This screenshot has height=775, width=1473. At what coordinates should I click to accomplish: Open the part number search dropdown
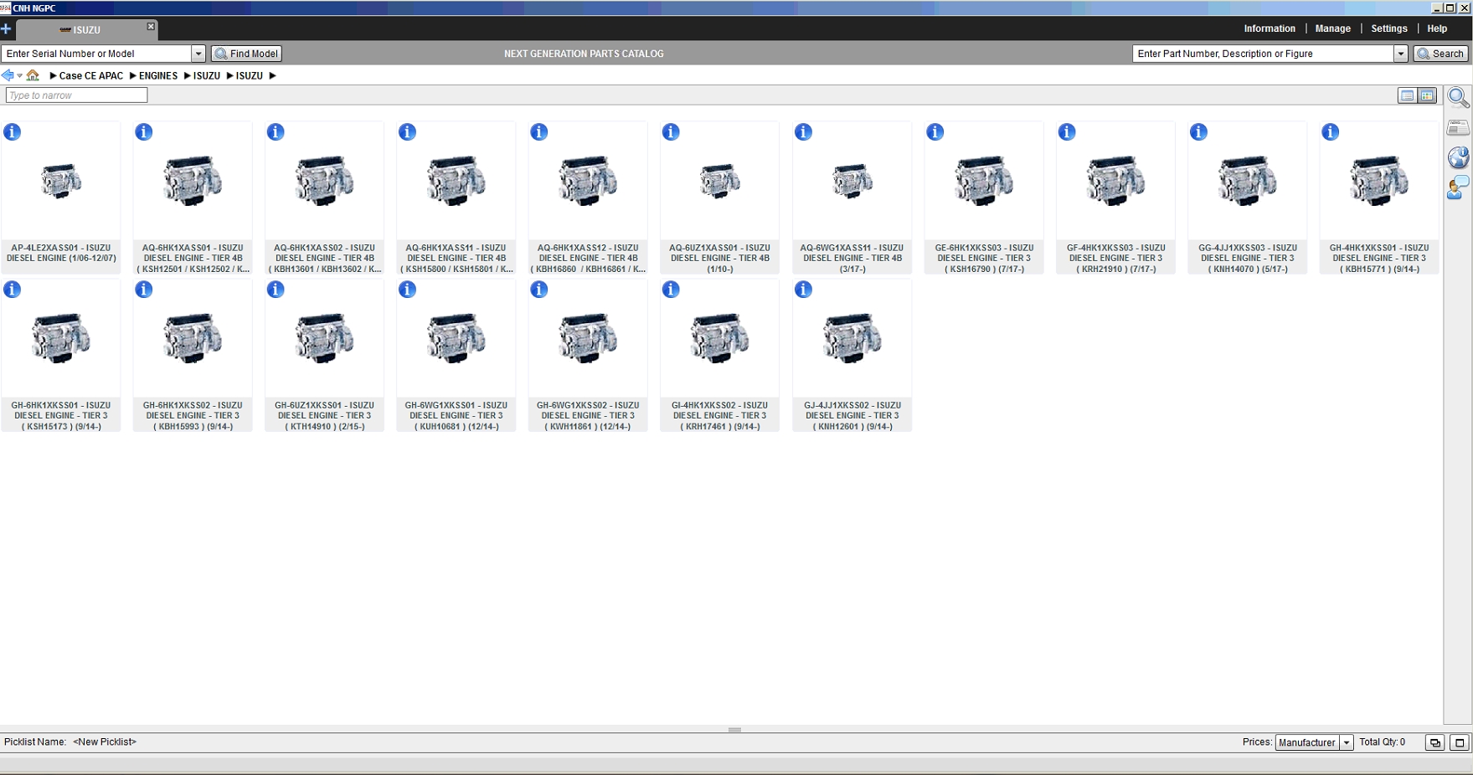pos(1400,54)
